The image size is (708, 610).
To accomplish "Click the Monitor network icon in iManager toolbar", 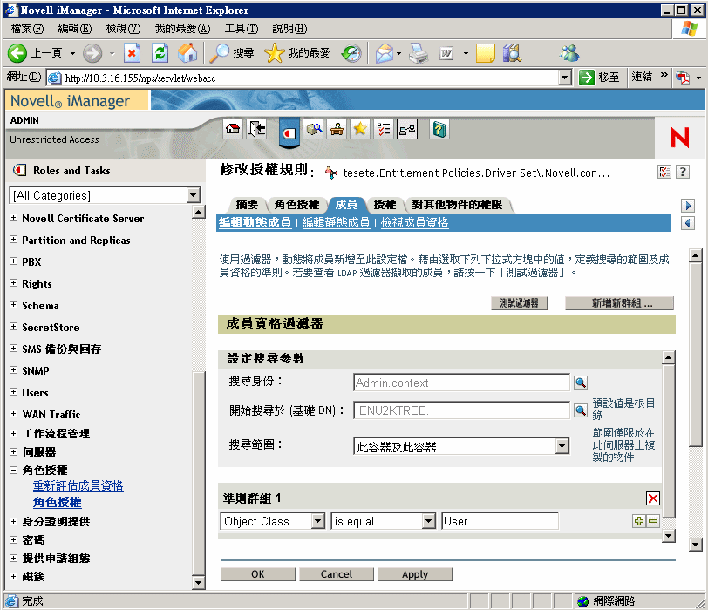I will point(407,129).
